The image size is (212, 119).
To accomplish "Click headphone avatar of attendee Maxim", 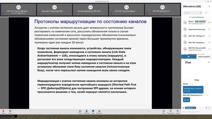I will click(185, 22).
